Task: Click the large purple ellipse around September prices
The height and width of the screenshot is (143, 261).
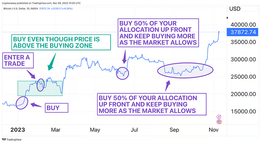Action: 185,70
